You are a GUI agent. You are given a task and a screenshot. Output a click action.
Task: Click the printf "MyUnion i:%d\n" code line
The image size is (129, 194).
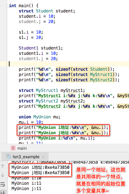(57, 138)
